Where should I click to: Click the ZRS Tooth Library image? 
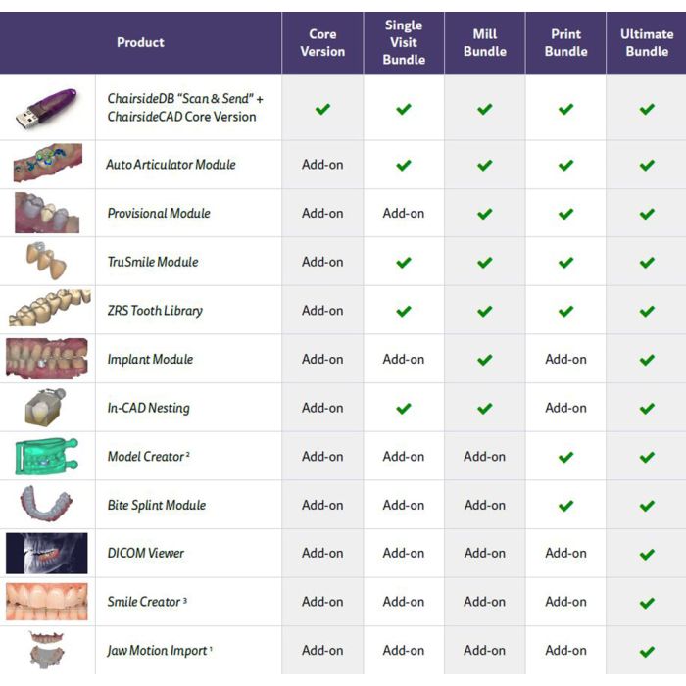pyautogui.click(x=50, y=308)
